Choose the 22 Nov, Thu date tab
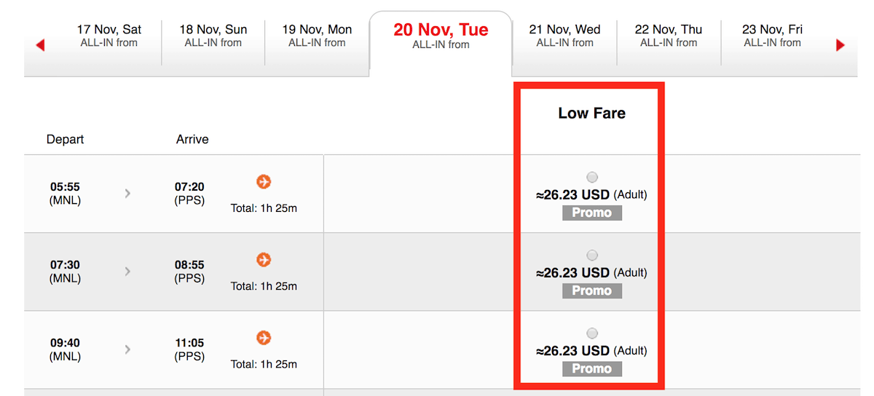Viewport: 874px width, 396px height. [669, 36]
